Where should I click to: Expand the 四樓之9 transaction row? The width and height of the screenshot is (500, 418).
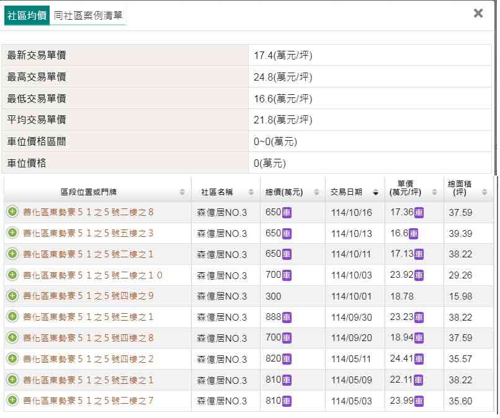(12, 296)
